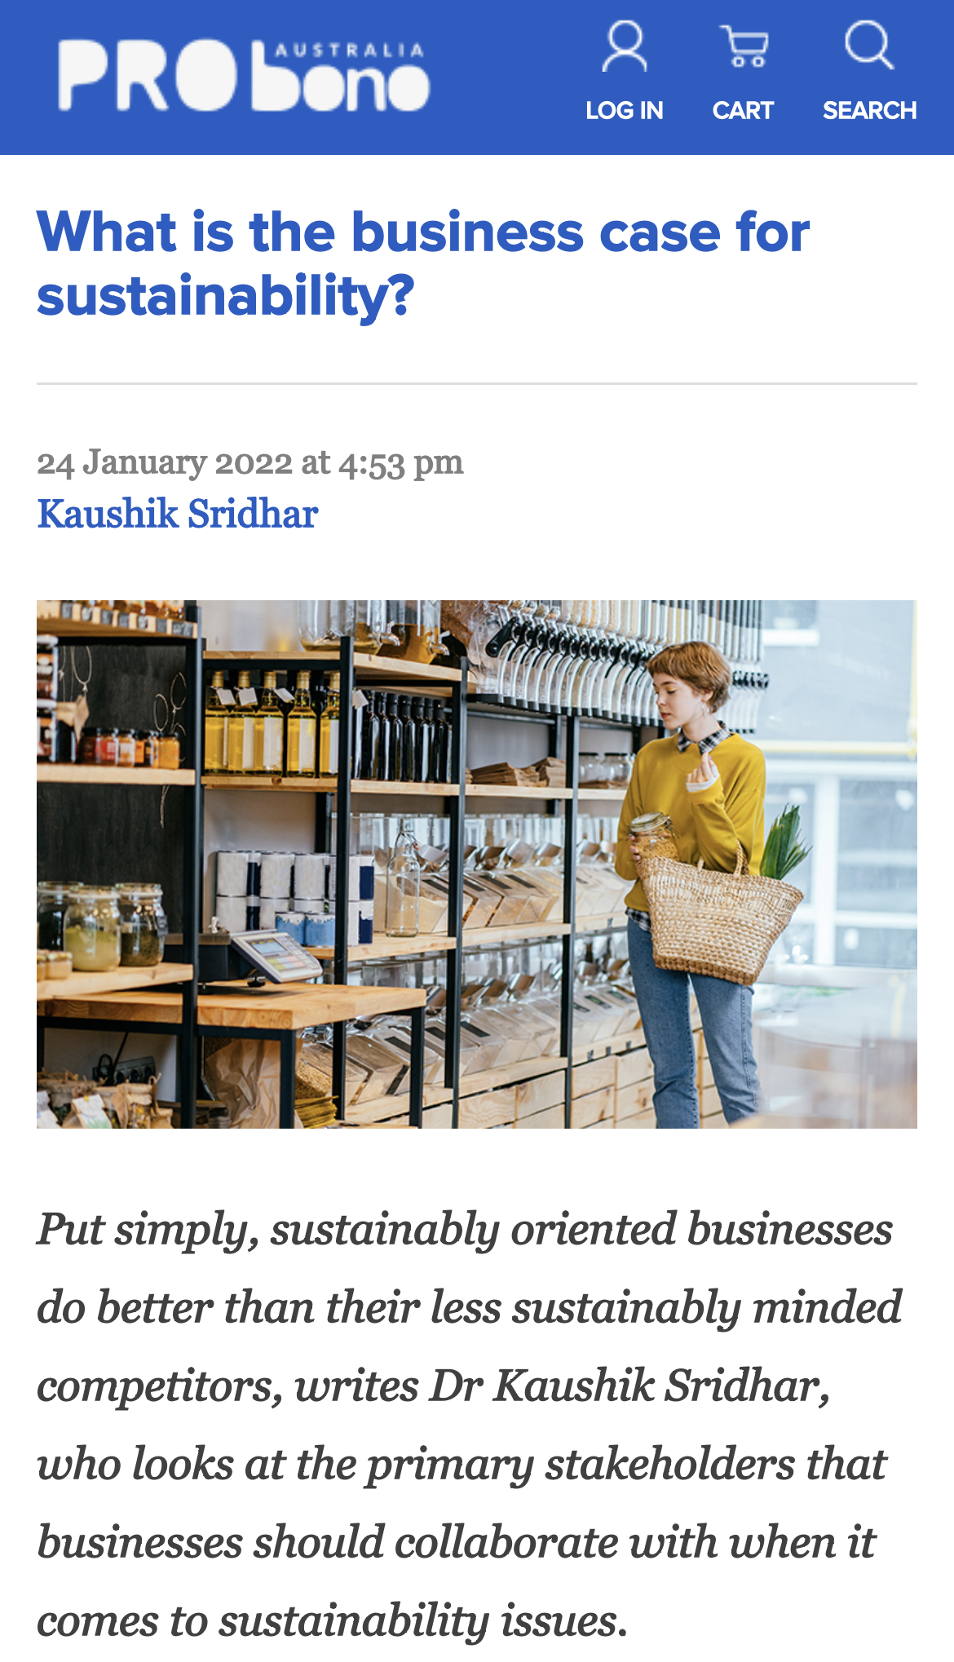Click the magnifying glass search icon
The height and width of the screenshot is (1662, 954).
pos(869,46)
